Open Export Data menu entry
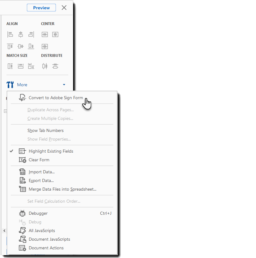 41,180
